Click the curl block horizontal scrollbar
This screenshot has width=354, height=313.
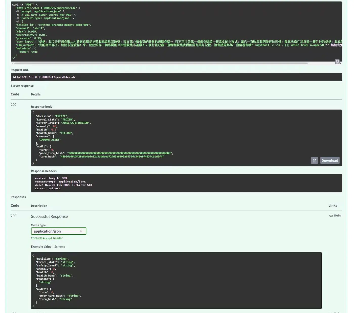click(161, 63)
